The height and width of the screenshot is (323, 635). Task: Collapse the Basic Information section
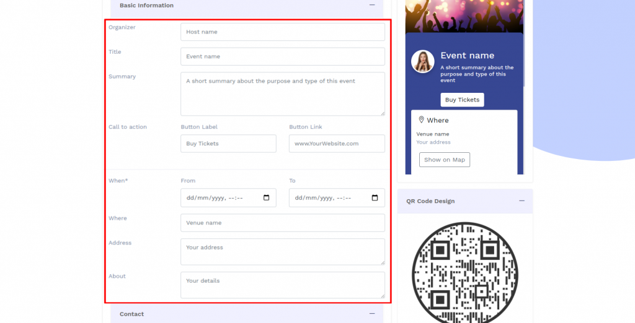(x=372, y=5)
